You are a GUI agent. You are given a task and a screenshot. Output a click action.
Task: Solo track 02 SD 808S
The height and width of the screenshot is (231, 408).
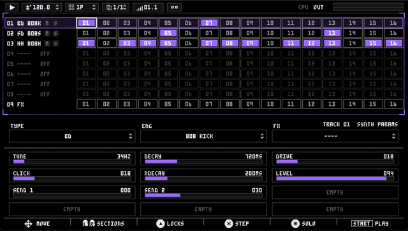click(55, 33)
